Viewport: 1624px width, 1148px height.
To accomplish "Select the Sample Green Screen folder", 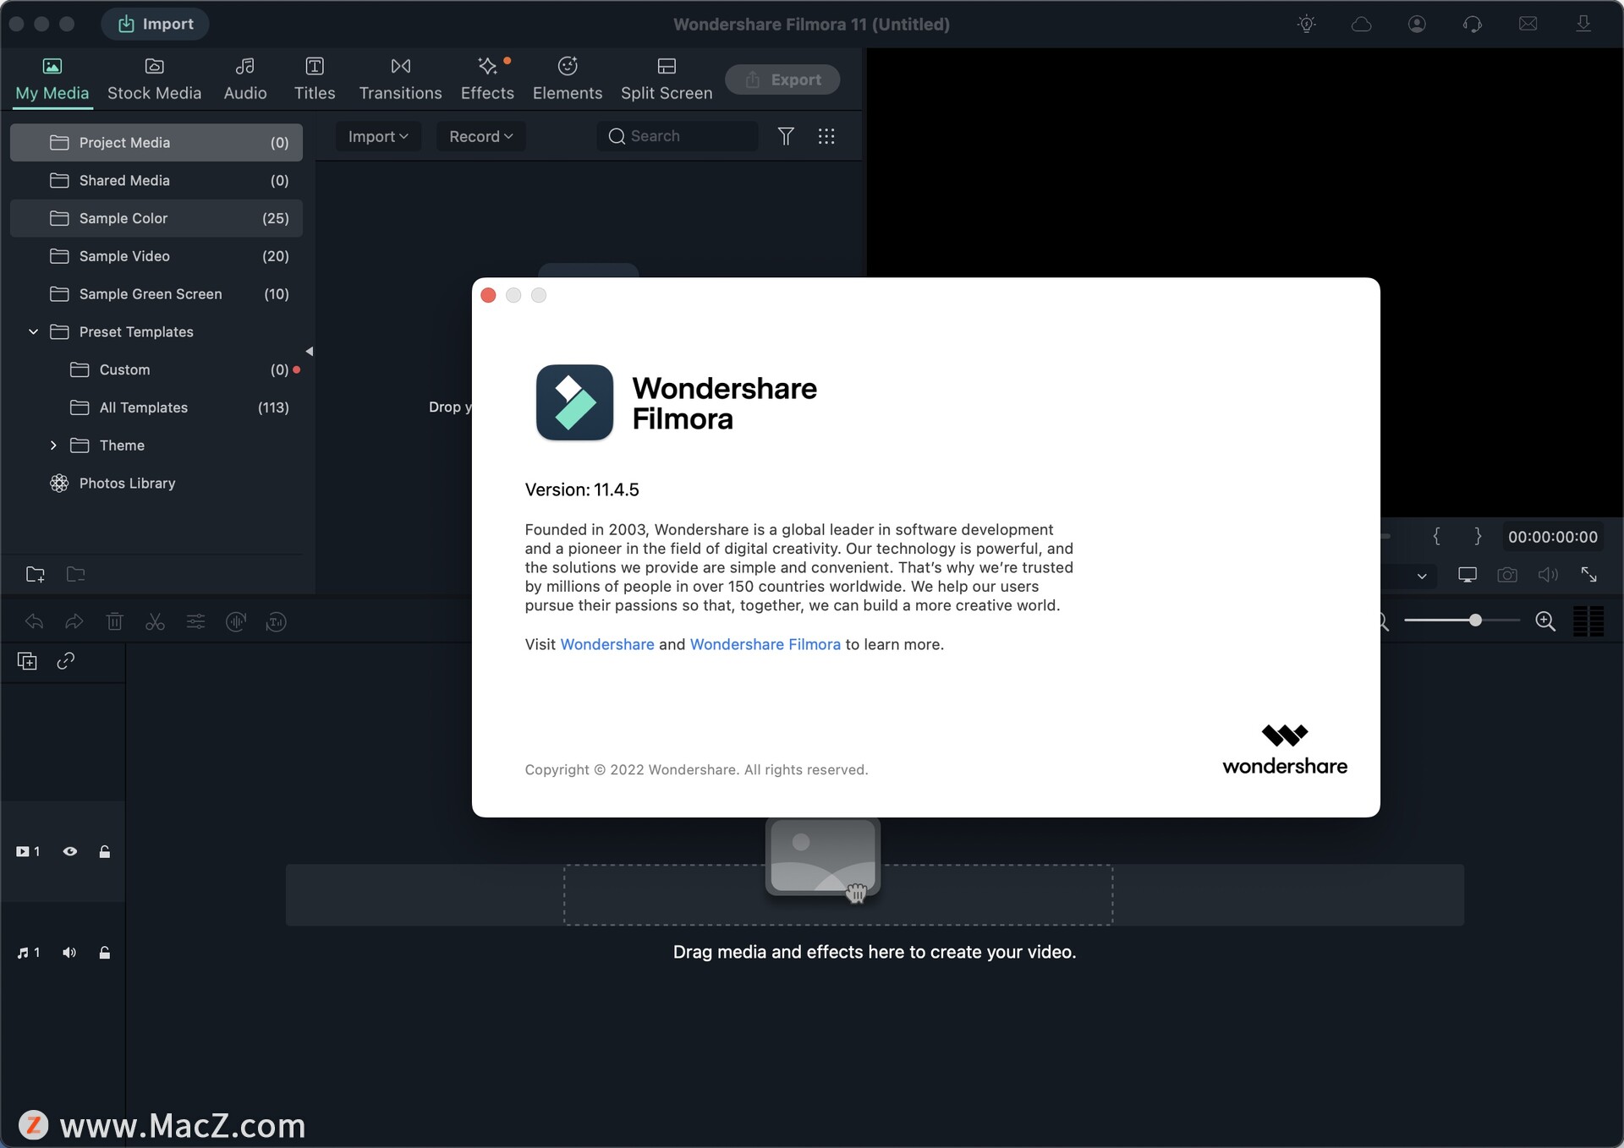I will point(156,294).
